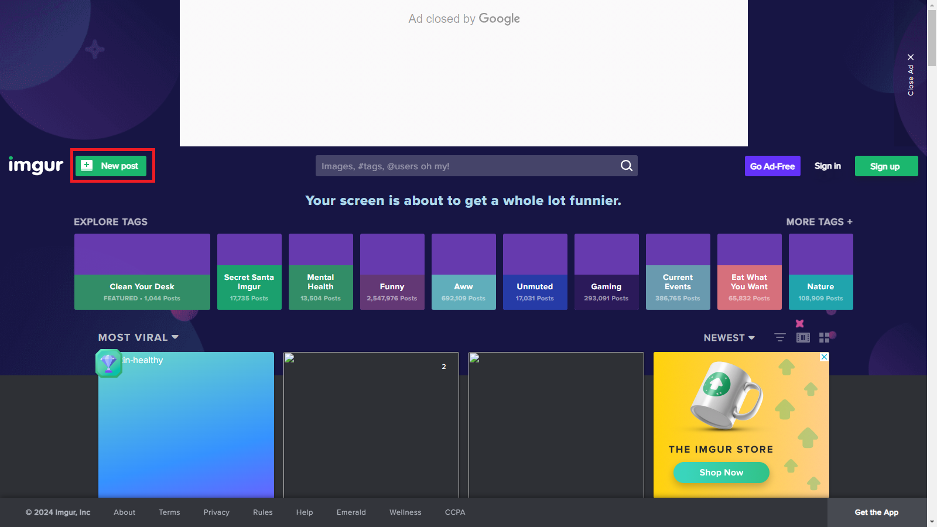Open the Funny tag tile

[392, 272]
